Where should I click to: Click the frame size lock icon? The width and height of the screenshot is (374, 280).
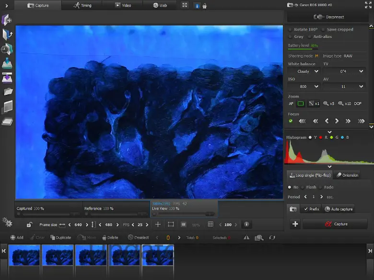point(29,224)
